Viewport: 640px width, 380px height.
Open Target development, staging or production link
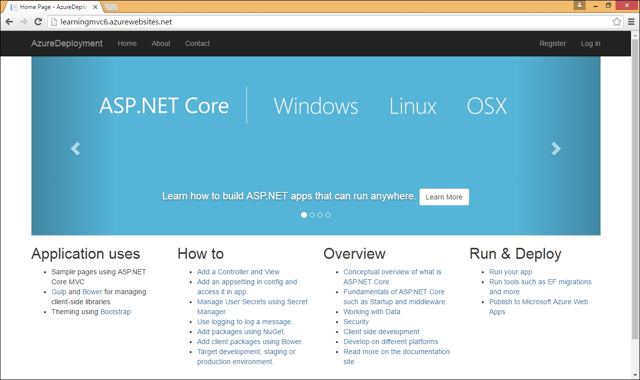[x=246, y=357]
